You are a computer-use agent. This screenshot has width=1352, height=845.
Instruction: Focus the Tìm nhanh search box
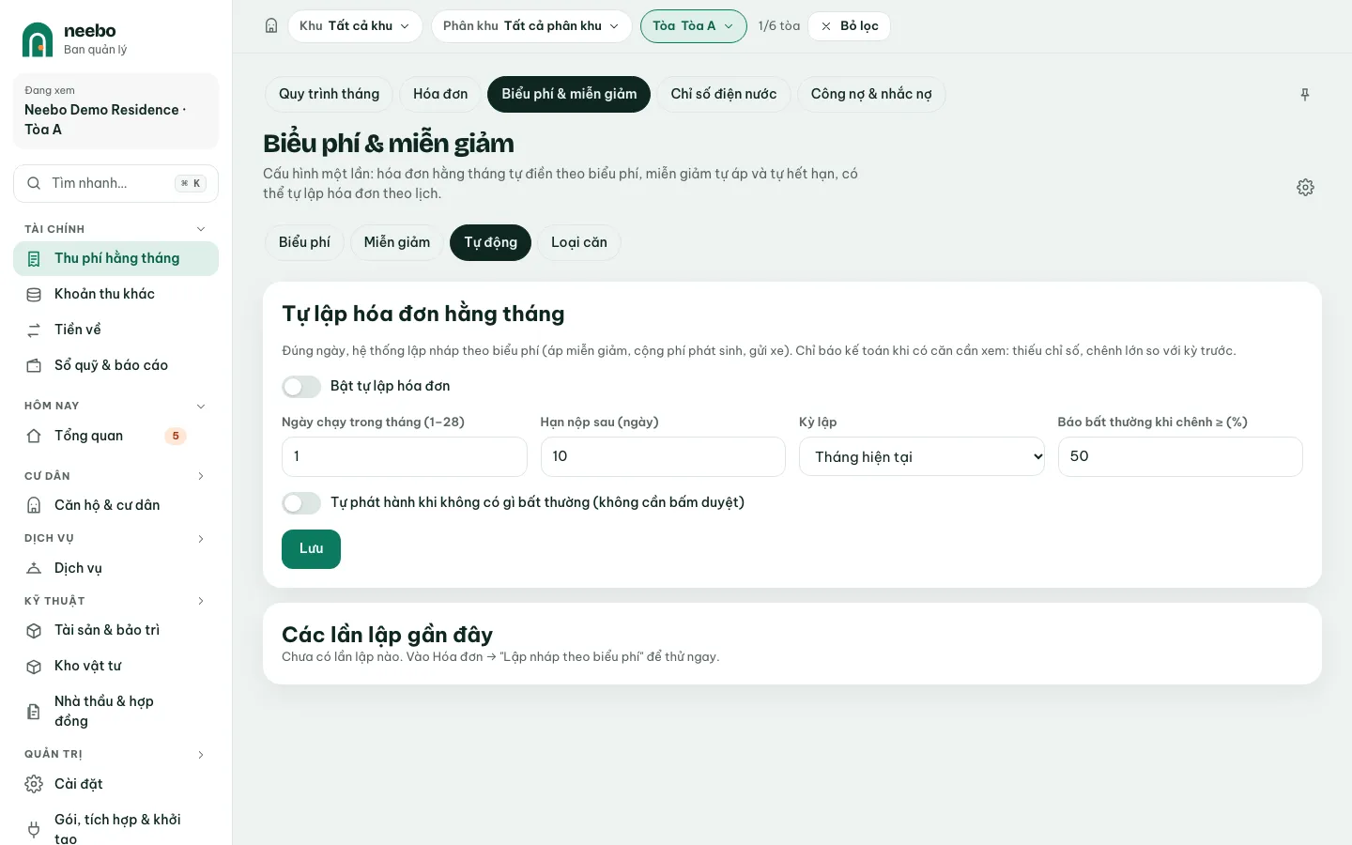point(115,183)
